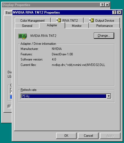The image size is (124, 143).
Task: Open the RIVA TNT2 tab
Action: pos(67,20)
